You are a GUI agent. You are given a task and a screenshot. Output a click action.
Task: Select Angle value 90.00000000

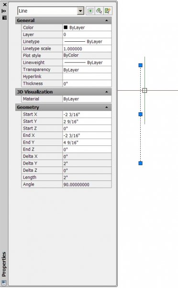[x=87, y=184]
